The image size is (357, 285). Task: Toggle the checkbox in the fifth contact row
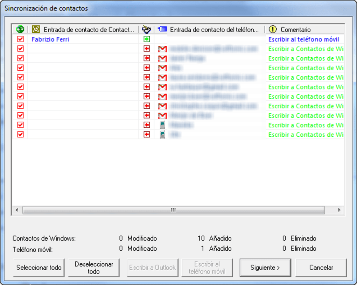point(20,77)
